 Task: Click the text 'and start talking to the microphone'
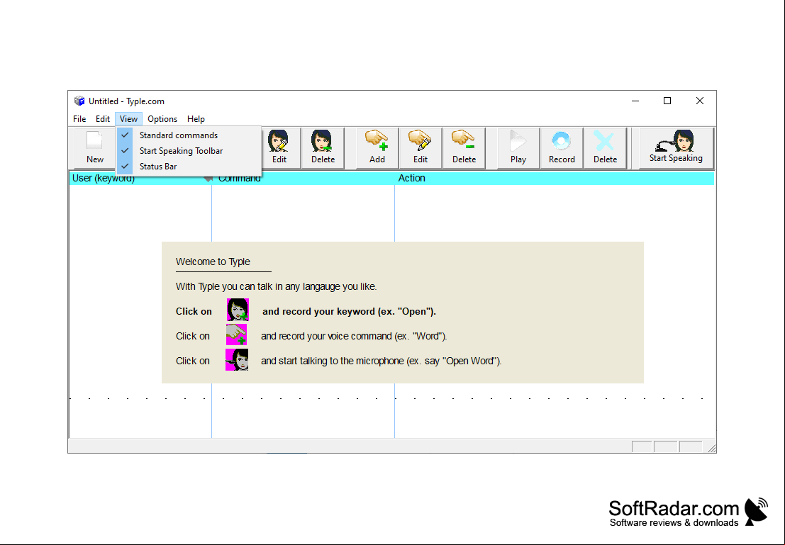point(333,361)
